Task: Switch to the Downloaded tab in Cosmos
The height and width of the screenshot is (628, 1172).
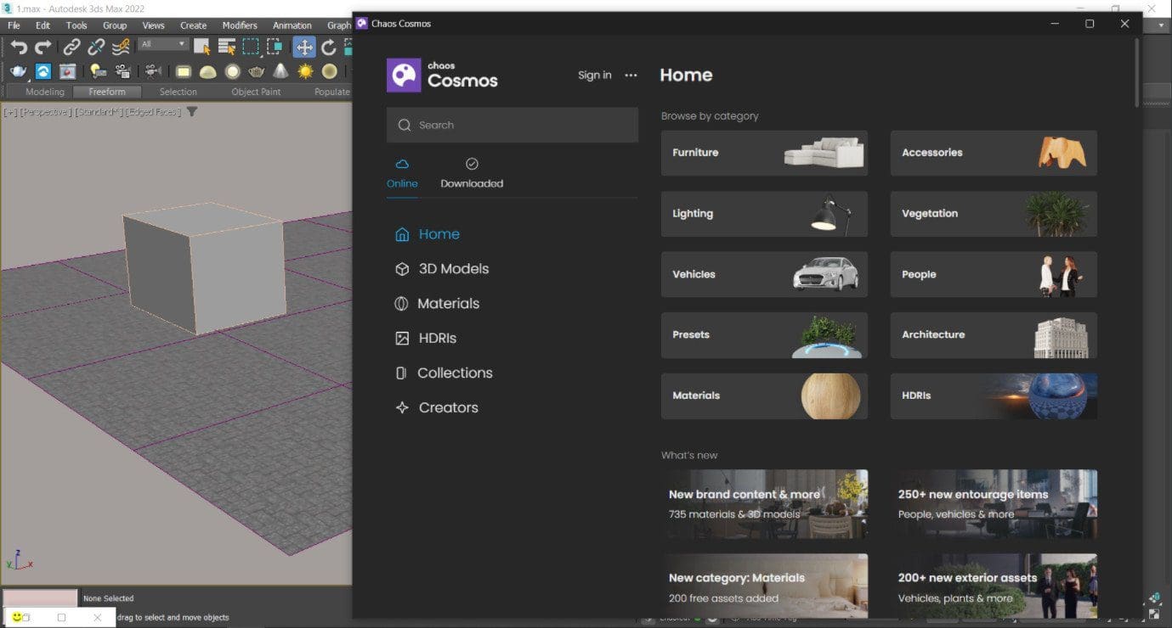Action: coord(472,173)
